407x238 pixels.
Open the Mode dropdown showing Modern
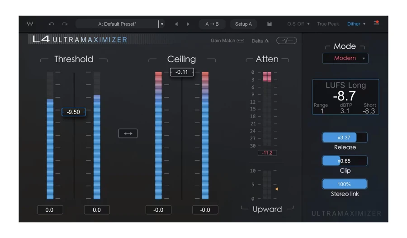[345, 58]
